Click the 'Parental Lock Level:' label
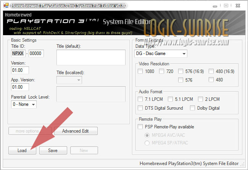Screen dimensions: 248x170 click(30, 97)
